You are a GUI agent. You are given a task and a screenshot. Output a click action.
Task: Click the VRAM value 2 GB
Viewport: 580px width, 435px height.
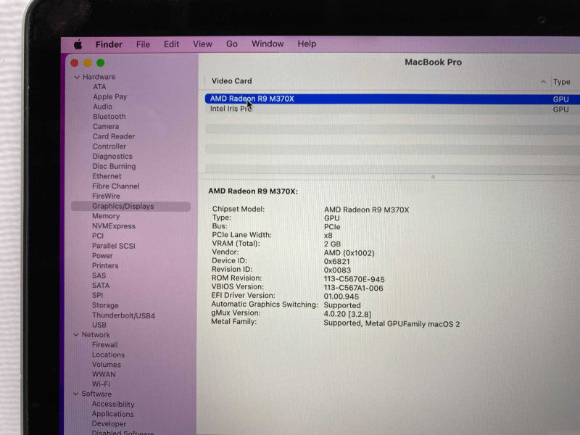click(332, 244)
